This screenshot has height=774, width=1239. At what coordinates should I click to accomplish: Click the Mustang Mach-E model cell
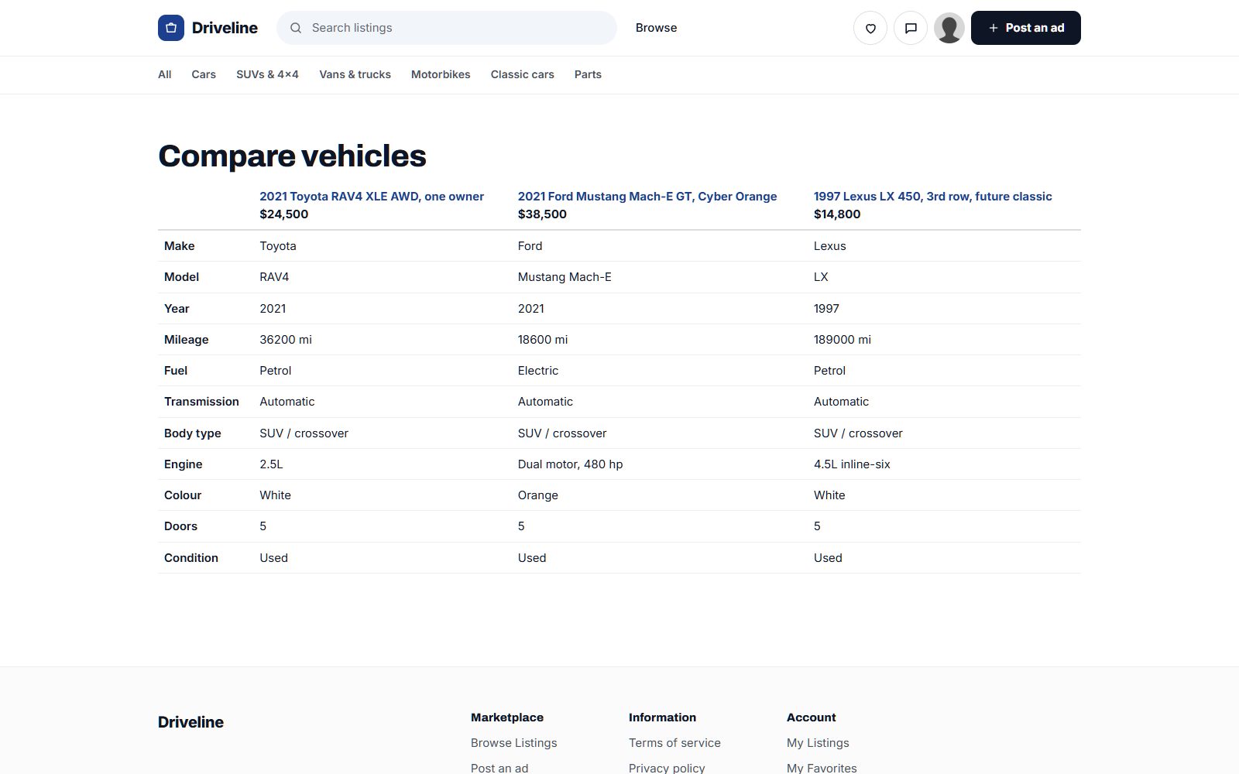click(565, 277)
